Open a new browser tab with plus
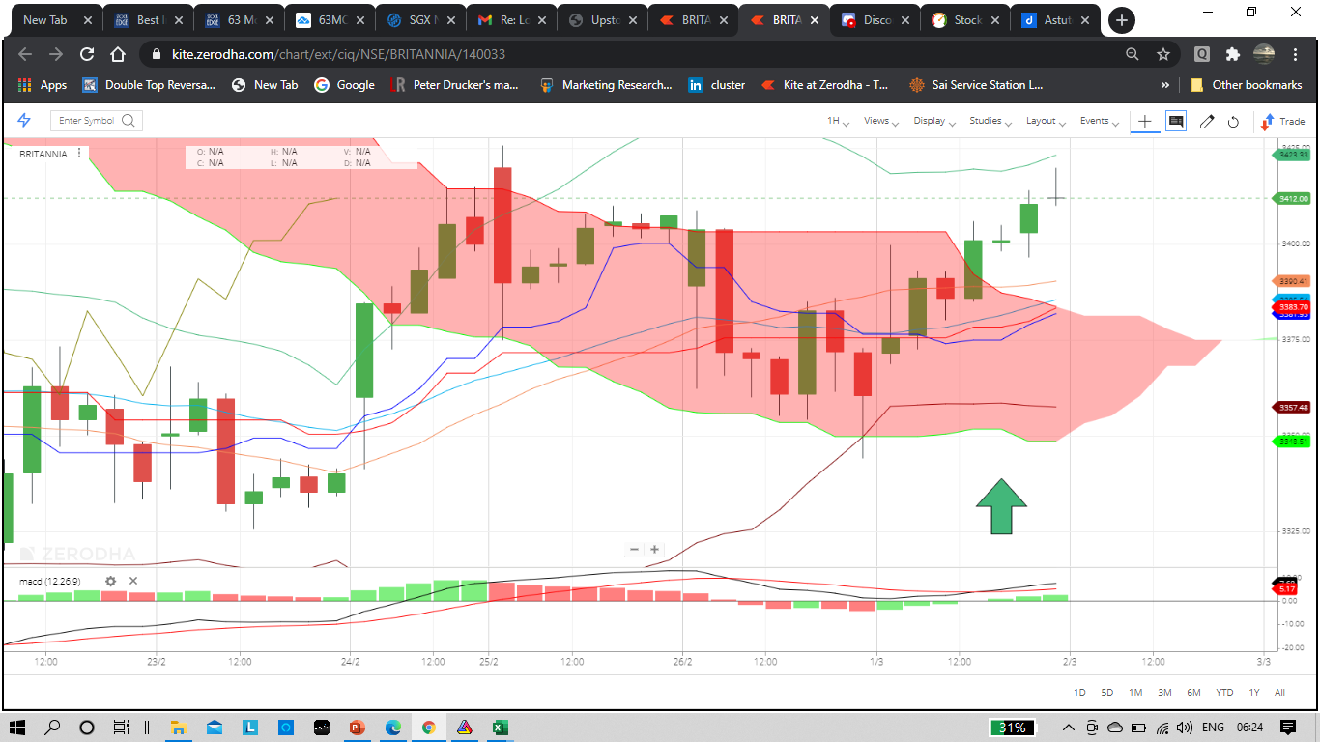 coord(1121,19)
